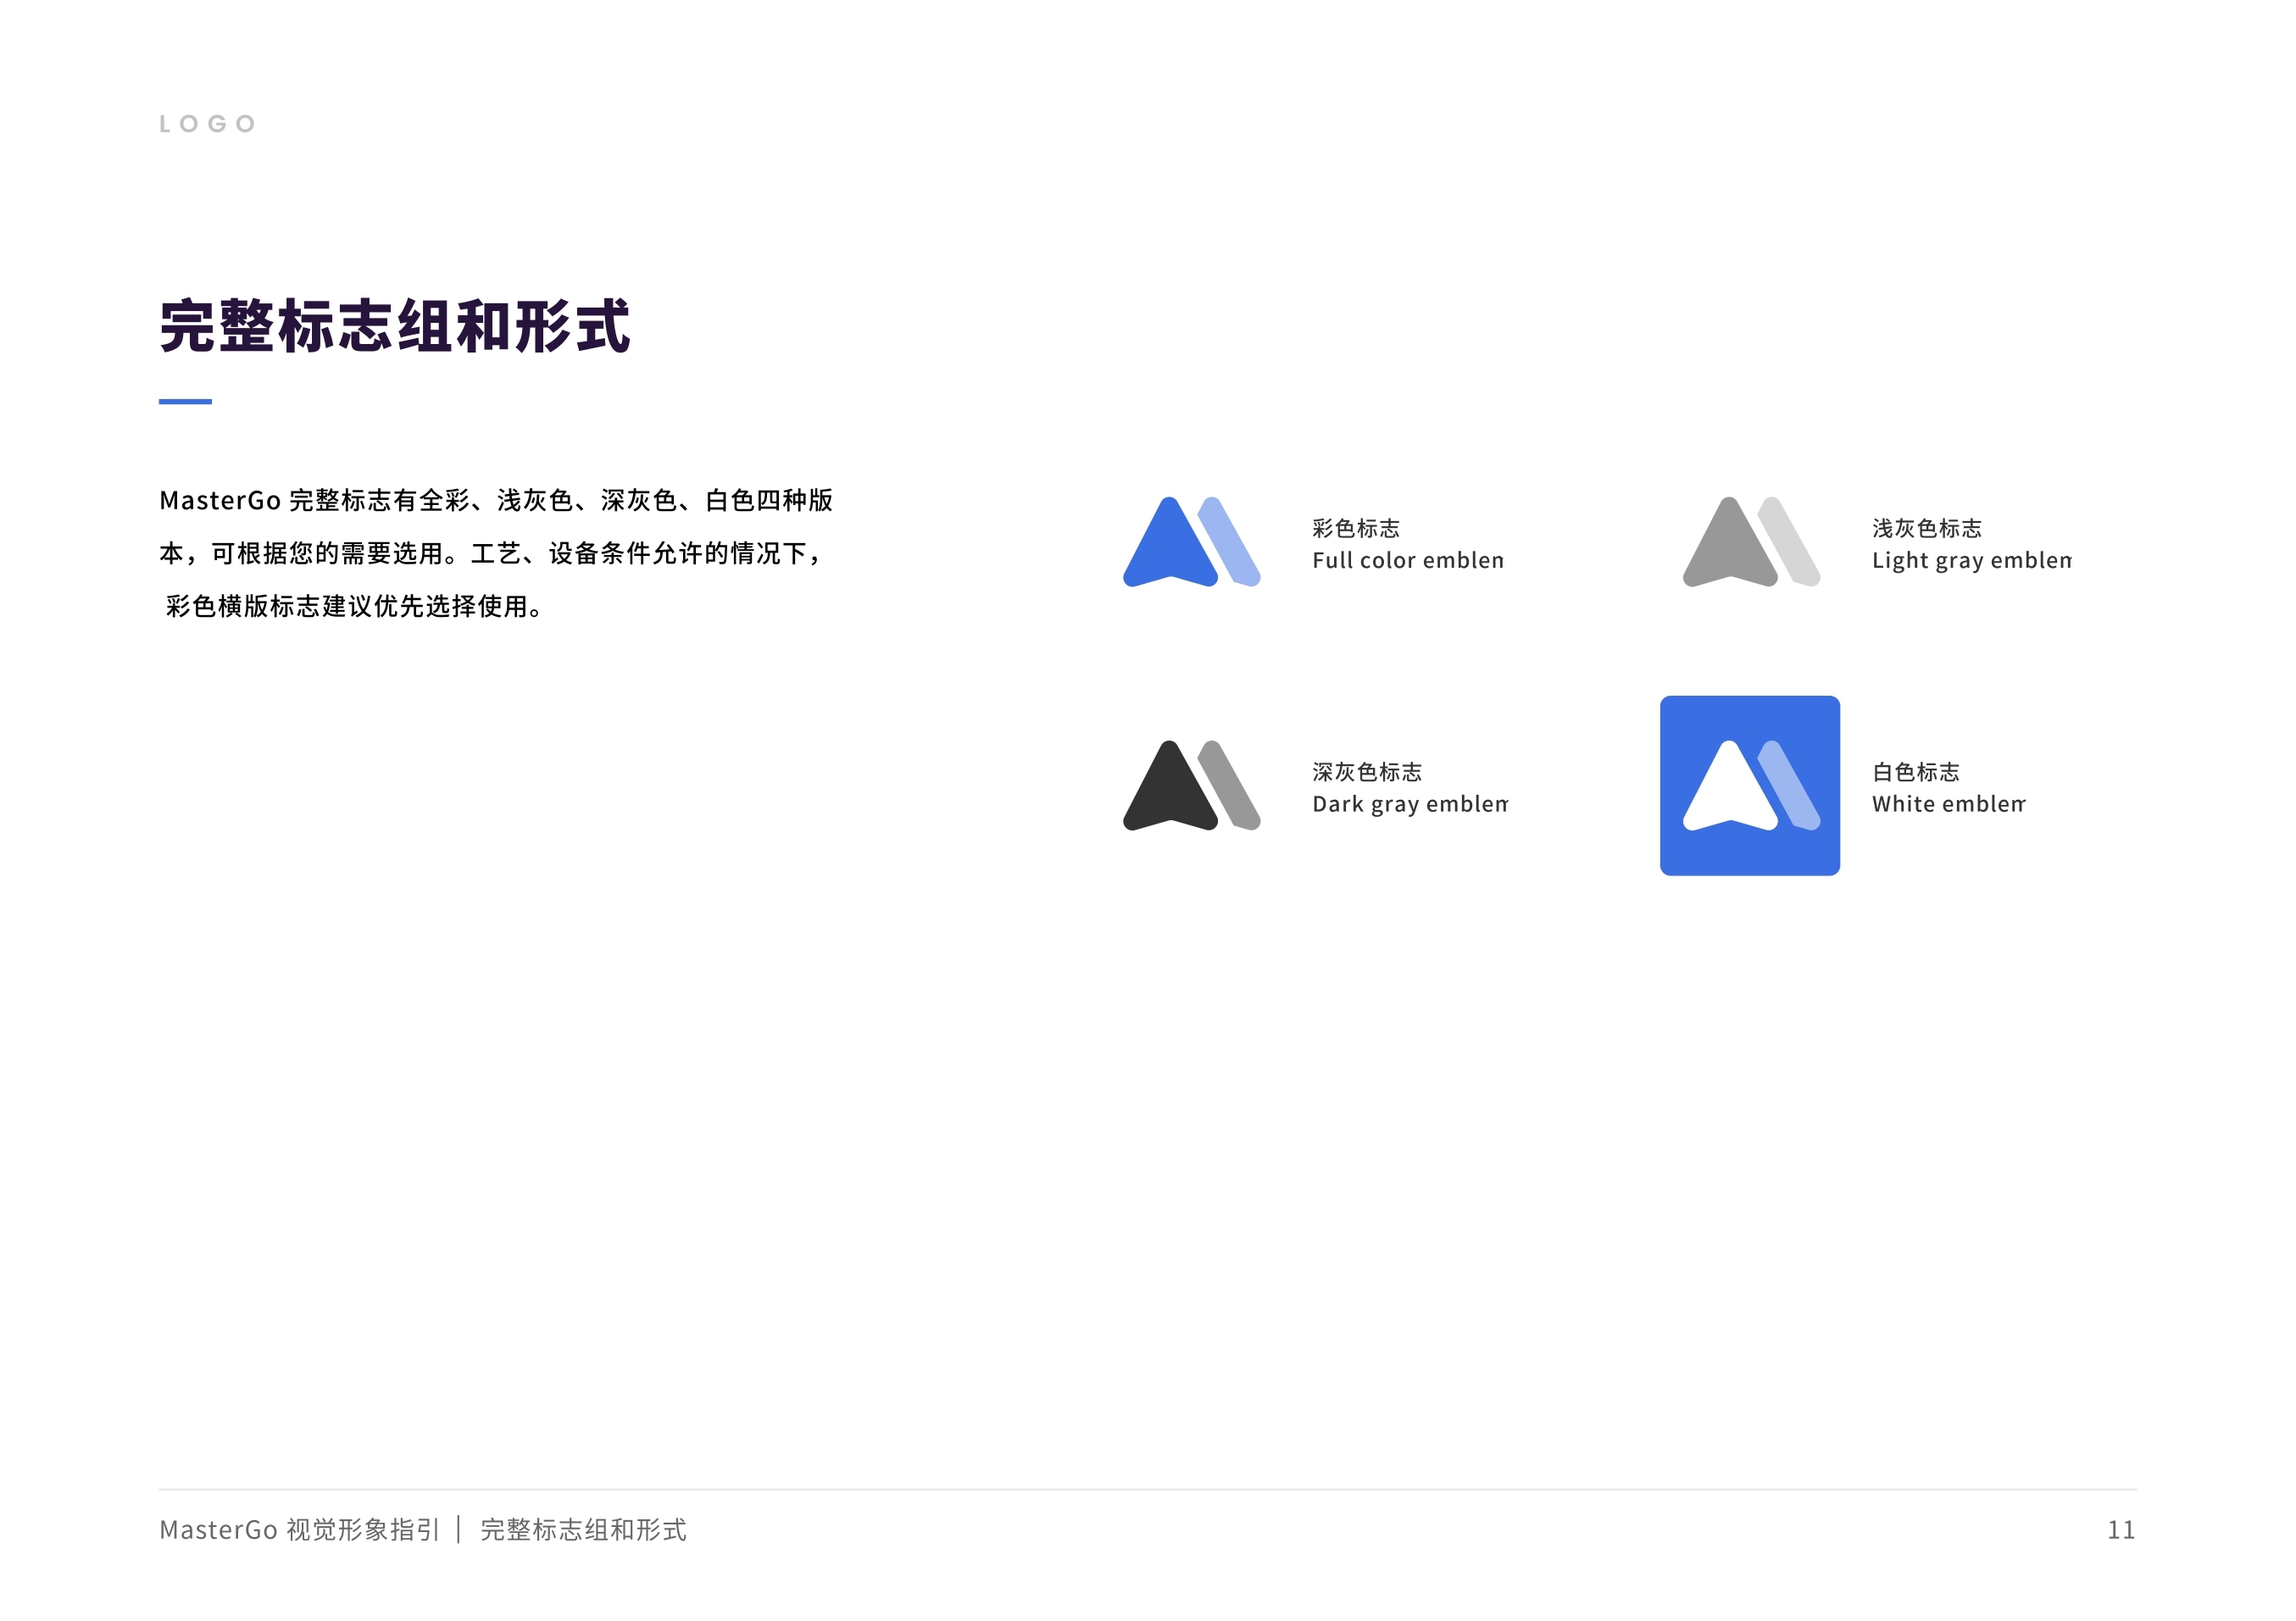Click the dark gray emblem logo

1191,785
